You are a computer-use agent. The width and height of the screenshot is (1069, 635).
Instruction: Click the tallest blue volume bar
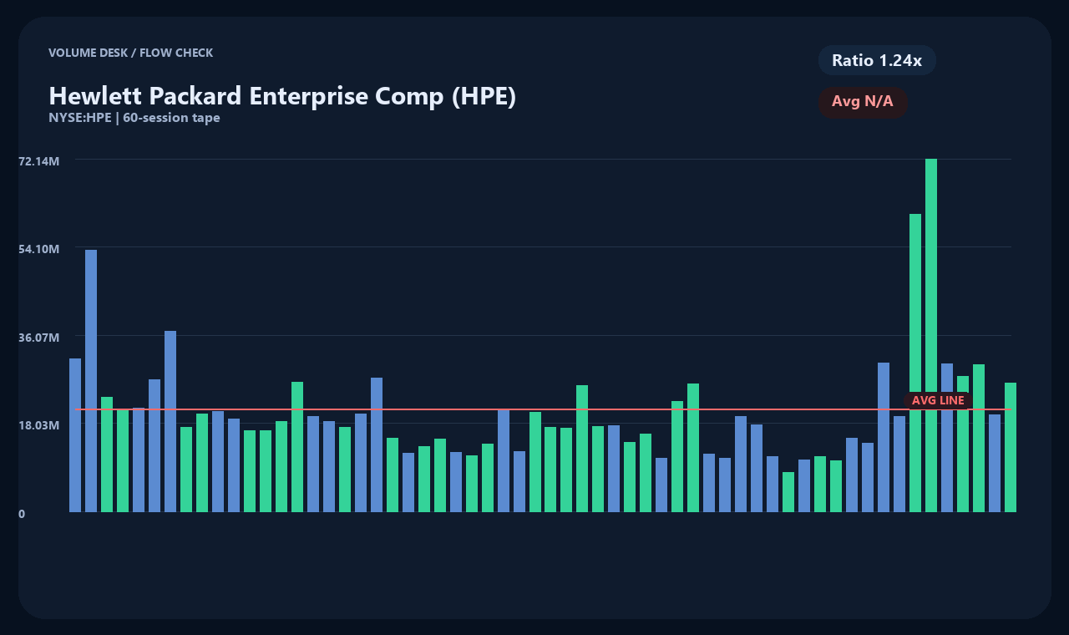click(x=91, y=381)
